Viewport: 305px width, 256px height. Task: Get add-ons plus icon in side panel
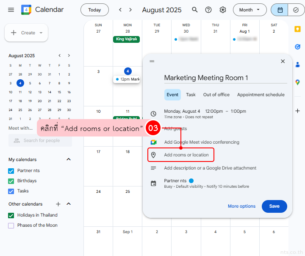[x=297, y=111]
